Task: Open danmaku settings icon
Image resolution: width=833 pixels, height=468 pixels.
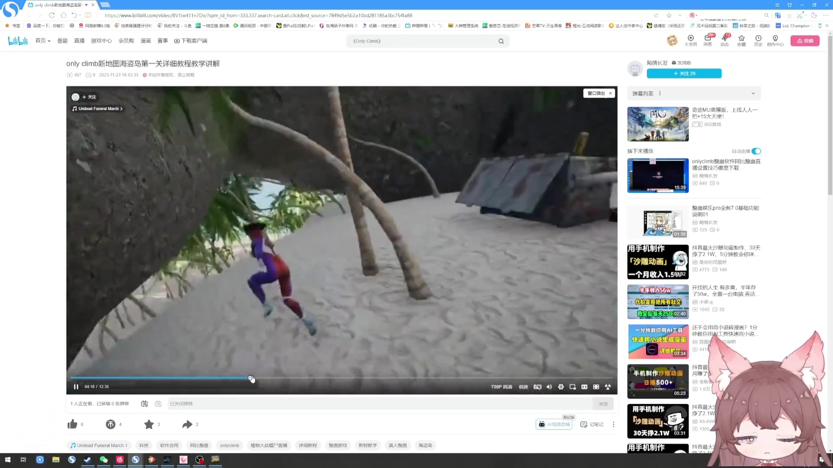Action: click(158, 403)
